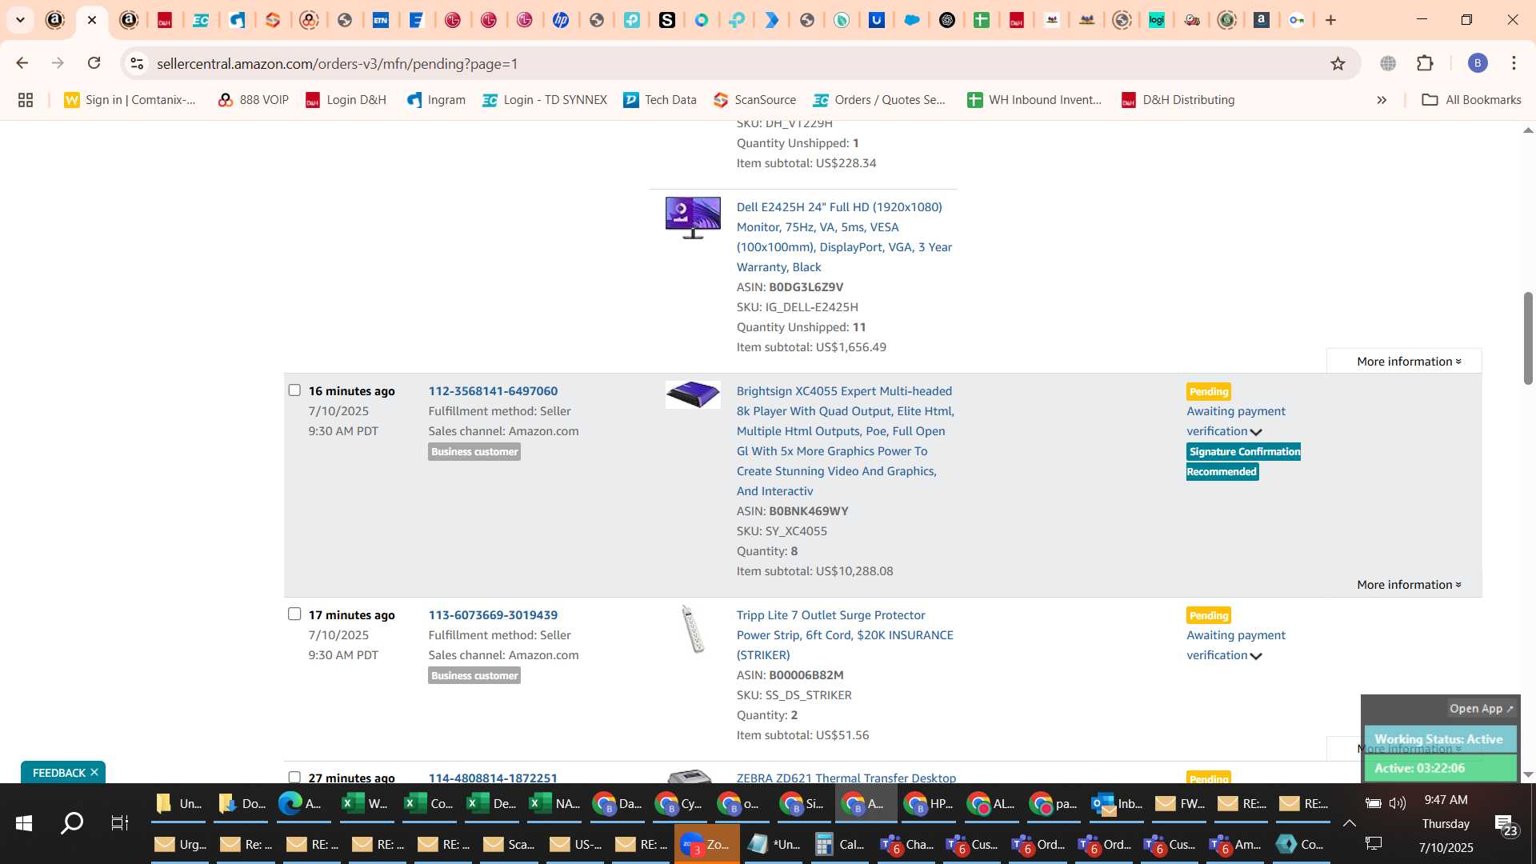Open the ScanSource bookmark
Screen dimensions: 1536x864
pos(754,100)
